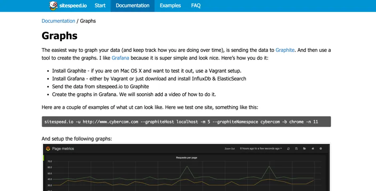This screenshot has height=191, width=376.
Task: Expand the '6 hours ago' time range dropdown
Action: click(x=261, y=149)
